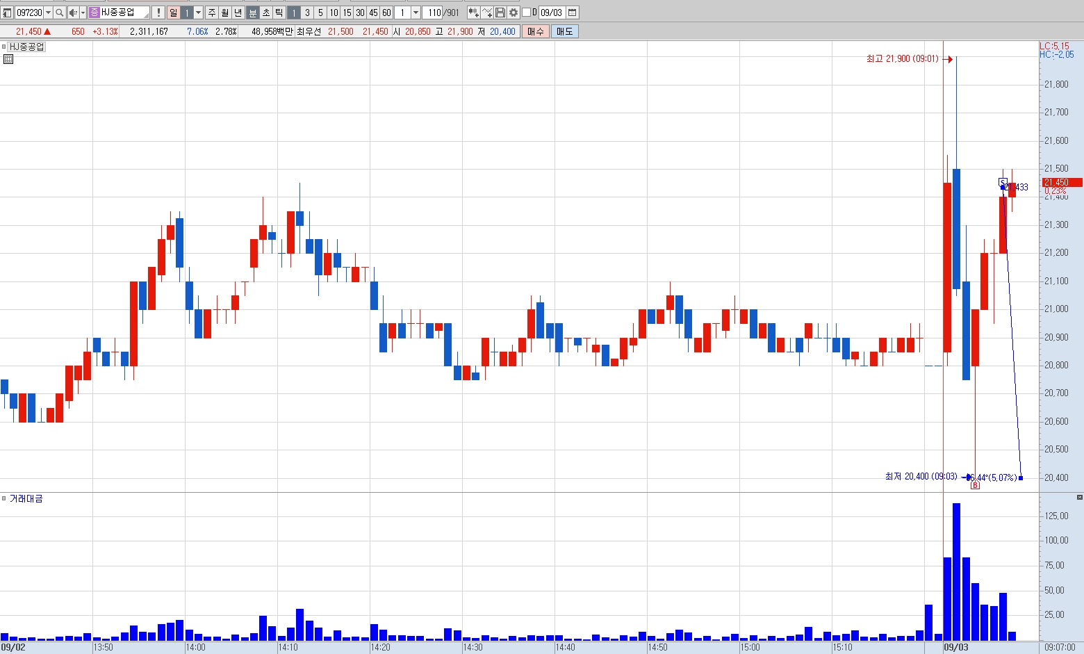1084x654 pixels.
Task: Click the 110 bar count input field
Action: 432,13
